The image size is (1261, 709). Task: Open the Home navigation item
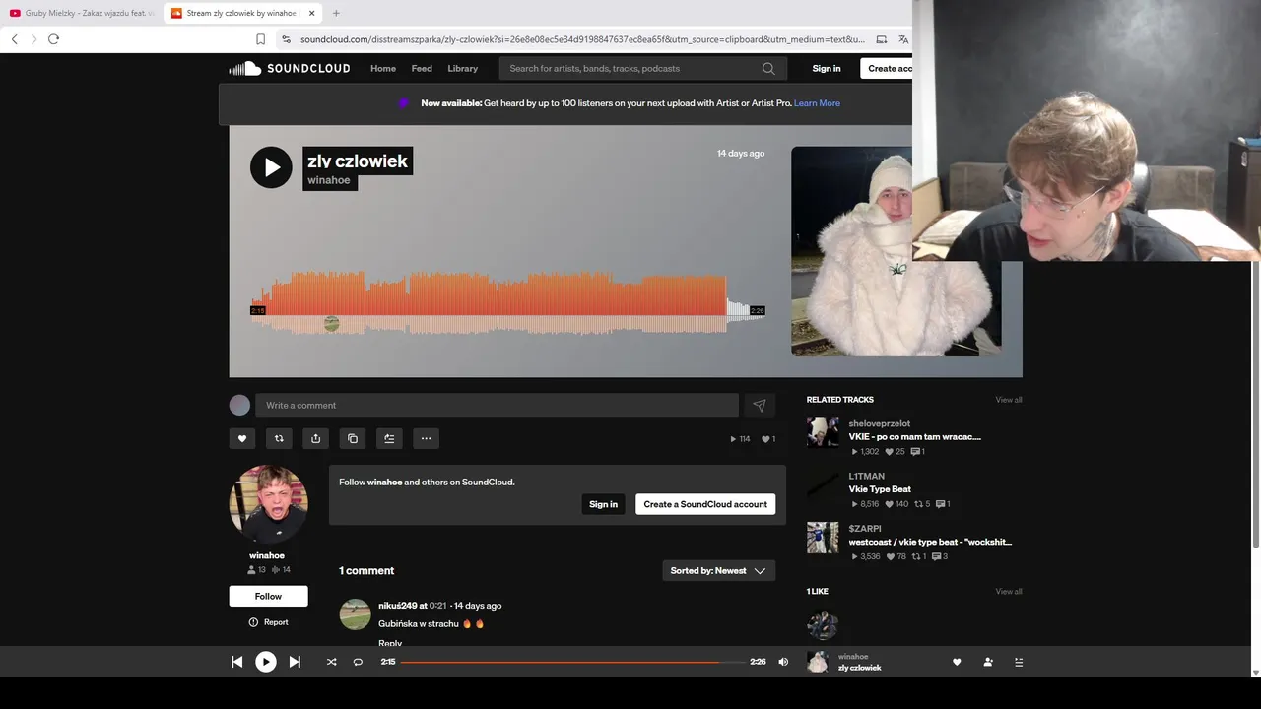point(383,68)
